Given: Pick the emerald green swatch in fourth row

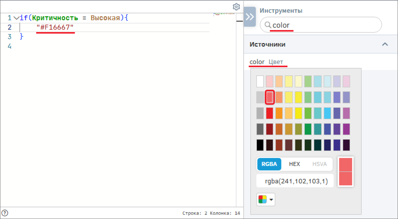Looking at the screenshot, I should click(x=308, y=129).
